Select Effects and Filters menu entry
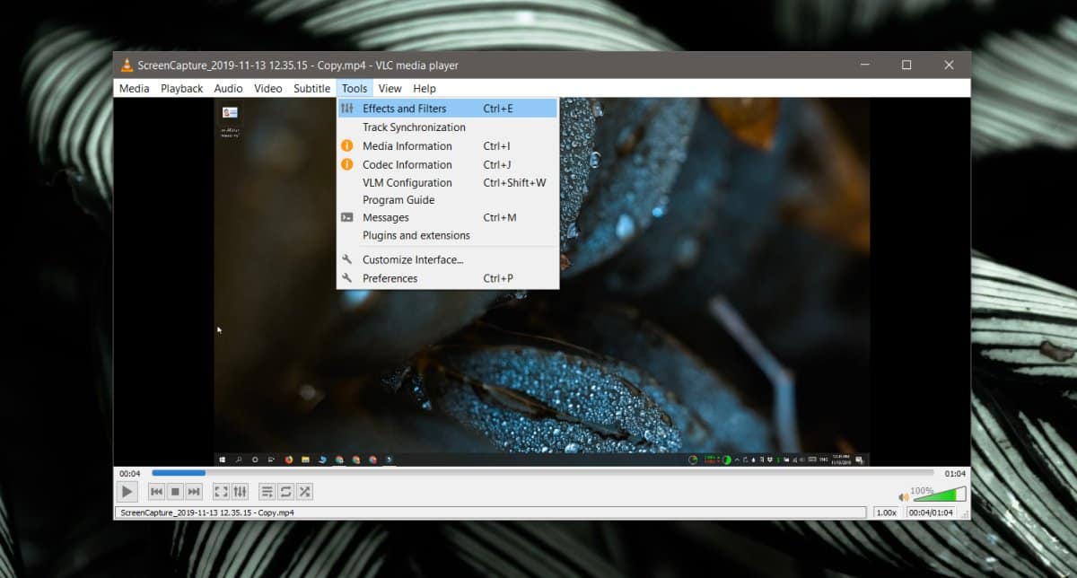 [404, 109]
